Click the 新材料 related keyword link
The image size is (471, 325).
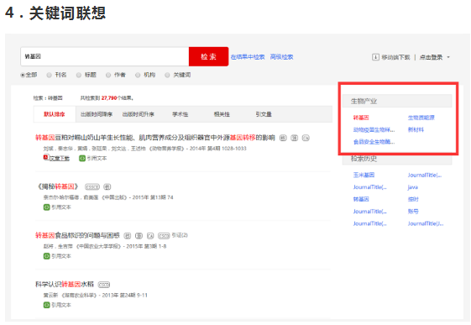(416, 129)
